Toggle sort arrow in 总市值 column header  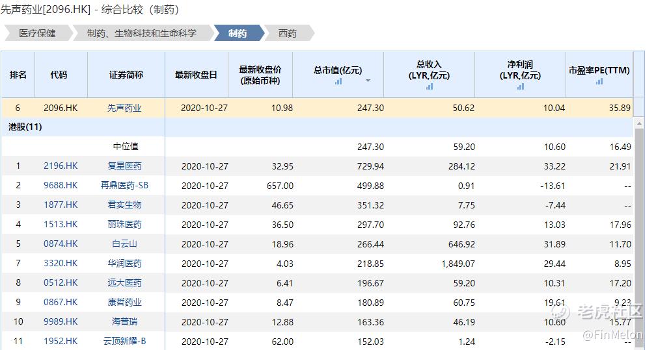[x=368, y=81]
